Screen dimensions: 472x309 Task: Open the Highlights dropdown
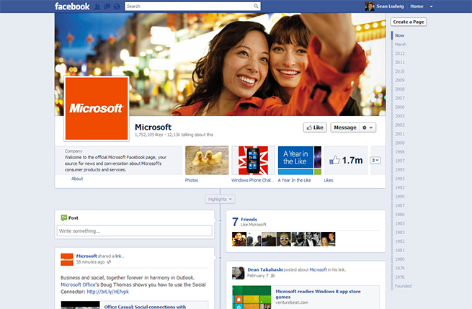pos(220,200)
